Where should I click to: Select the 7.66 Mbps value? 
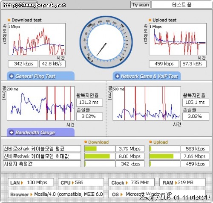coord(195,156)
